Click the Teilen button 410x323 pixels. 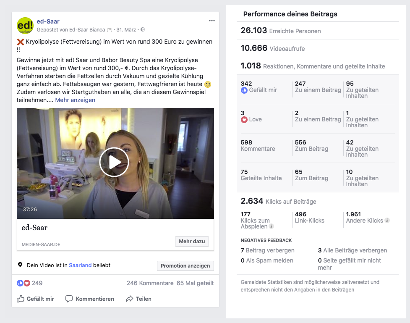click(138, 299)
